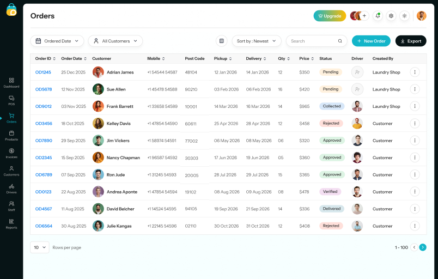Open Customers from the sidebar
438x279 pixels.
point(11,171)
